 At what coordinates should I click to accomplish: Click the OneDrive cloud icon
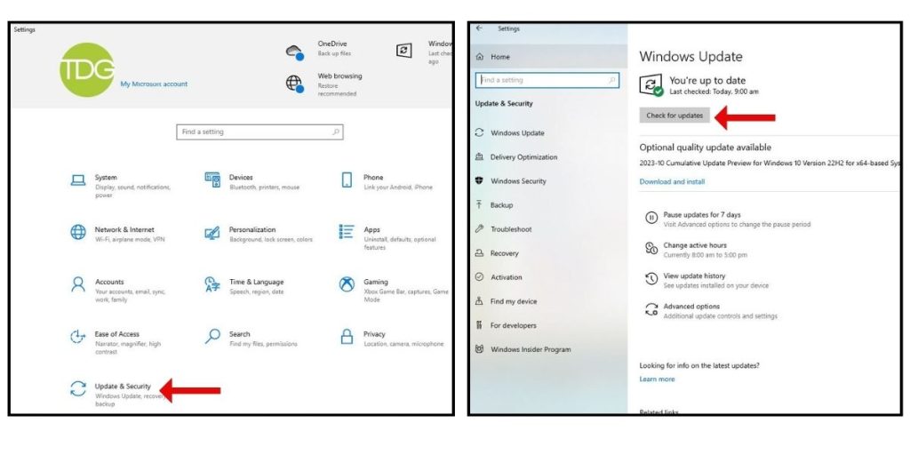point(295,52)
